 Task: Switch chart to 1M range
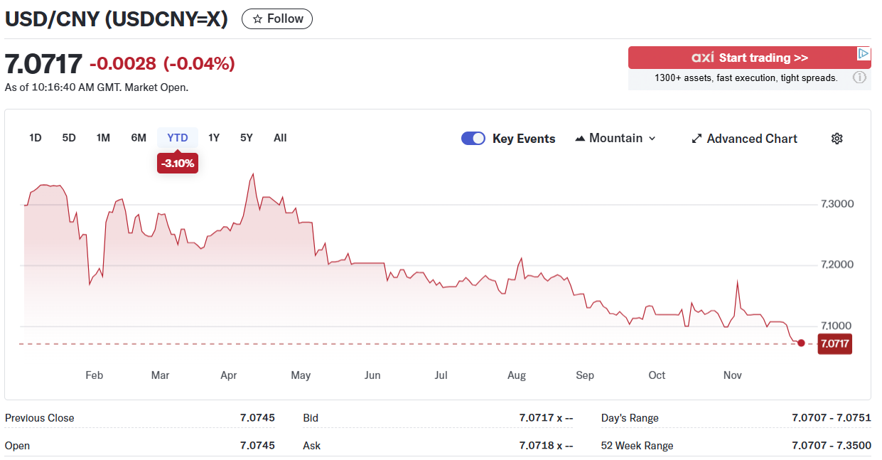pos(103,138)
